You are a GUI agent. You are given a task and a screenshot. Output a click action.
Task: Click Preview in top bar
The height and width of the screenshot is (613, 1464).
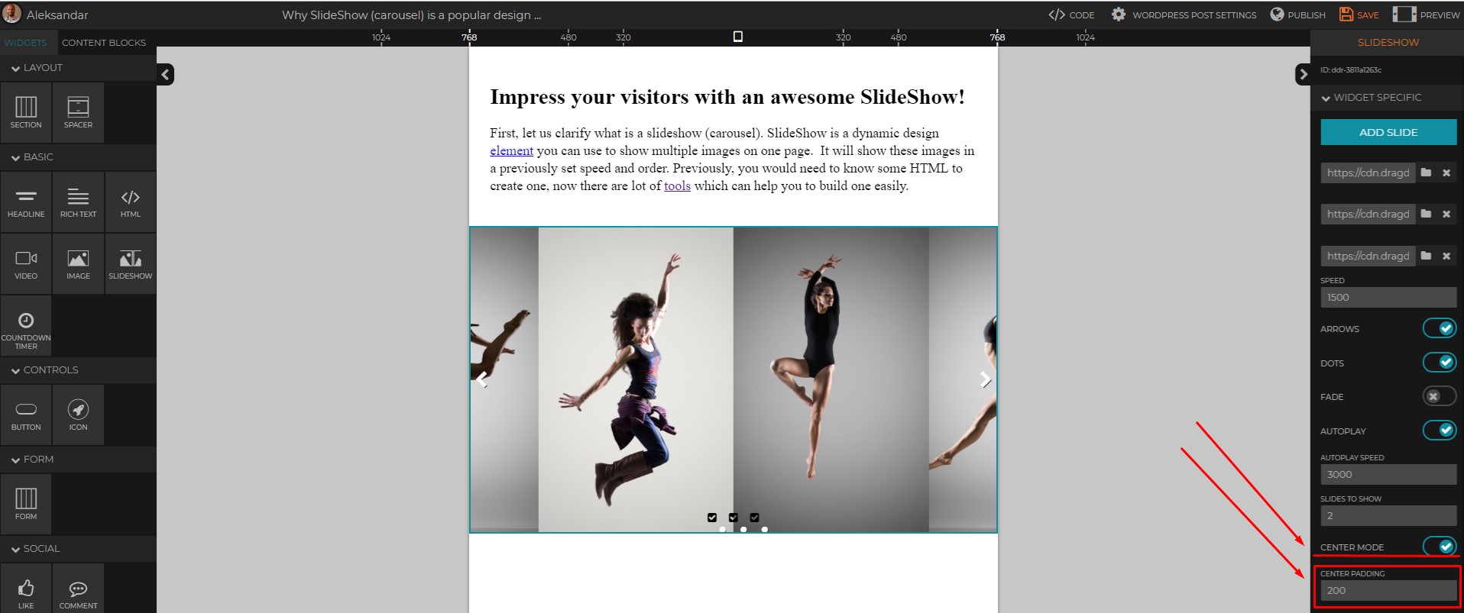[1426, 15]
